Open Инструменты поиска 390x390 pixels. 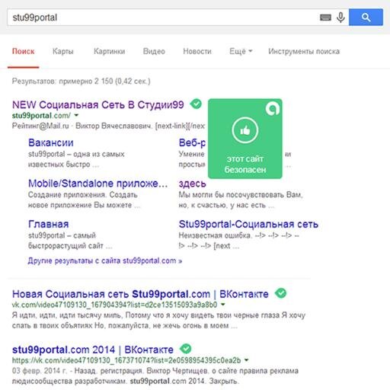tap(304, 51)
